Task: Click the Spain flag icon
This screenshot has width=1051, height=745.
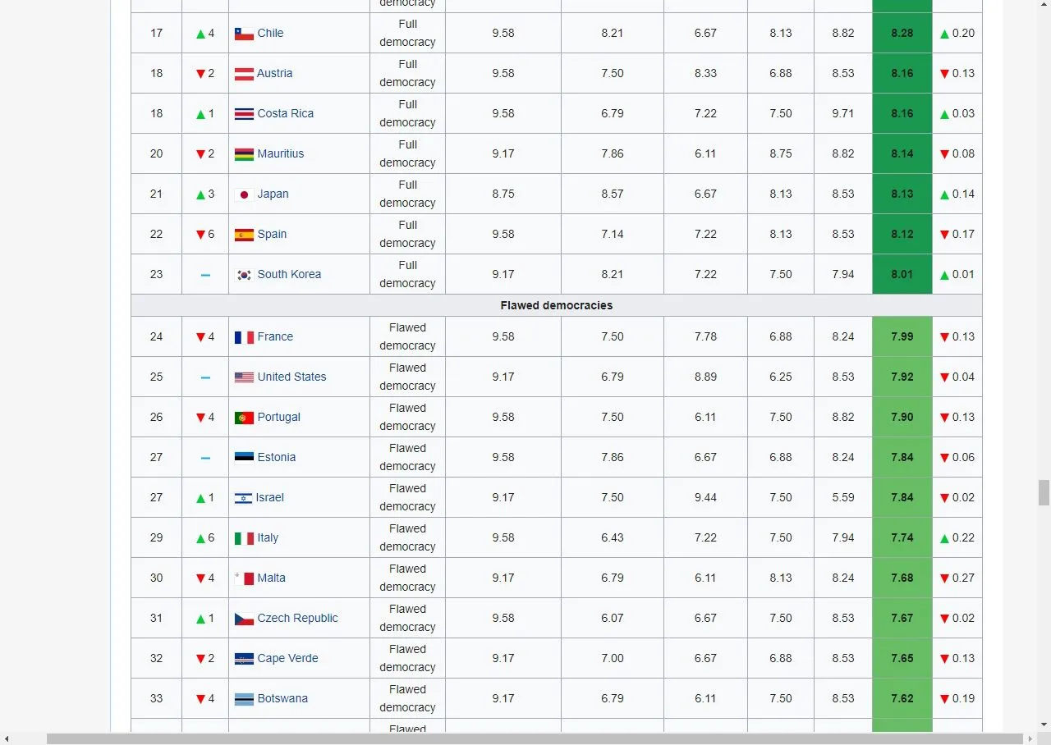Action: click(243, 234)
